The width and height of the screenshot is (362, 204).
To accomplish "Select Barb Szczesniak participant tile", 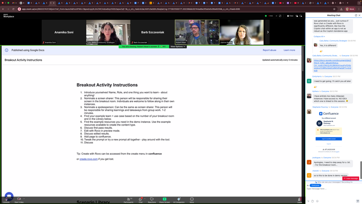I will point(153,32).
